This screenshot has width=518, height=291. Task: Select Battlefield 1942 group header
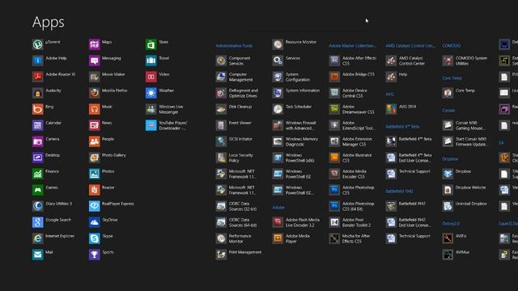coord(399,191)
